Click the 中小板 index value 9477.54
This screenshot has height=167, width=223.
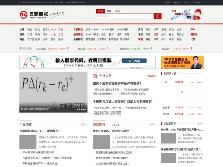(x=179, y=114)
